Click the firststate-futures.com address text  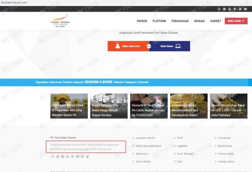pyautogui.click(x=14, y=2)
